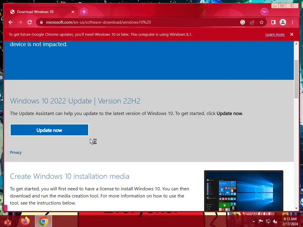Open a new tab with plus button

point(84,12)
